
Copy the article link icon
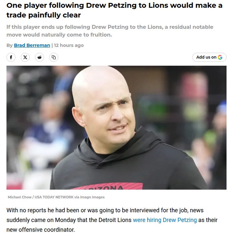54,57
